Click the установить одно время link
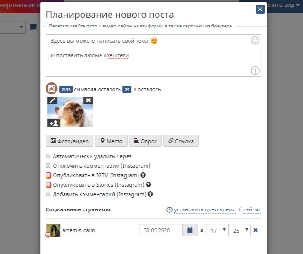 pos(205,210)
